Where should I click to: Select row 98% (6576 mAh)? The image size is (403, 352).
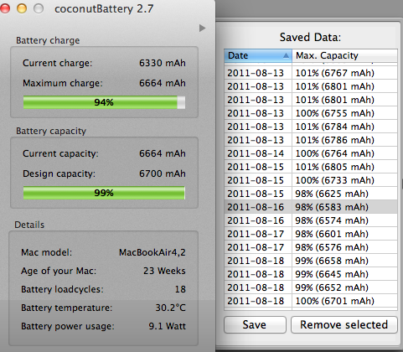(x=311, y=247)
